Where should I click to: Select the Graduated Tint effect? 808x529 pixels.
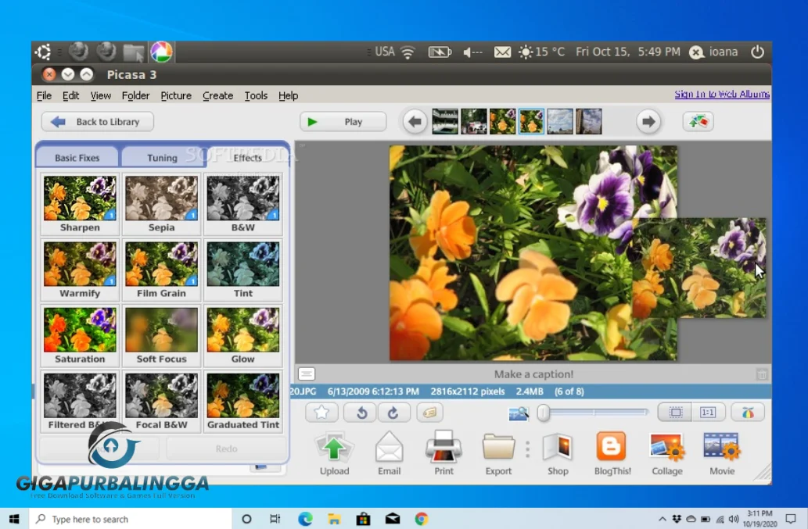[x=243, y=396]
